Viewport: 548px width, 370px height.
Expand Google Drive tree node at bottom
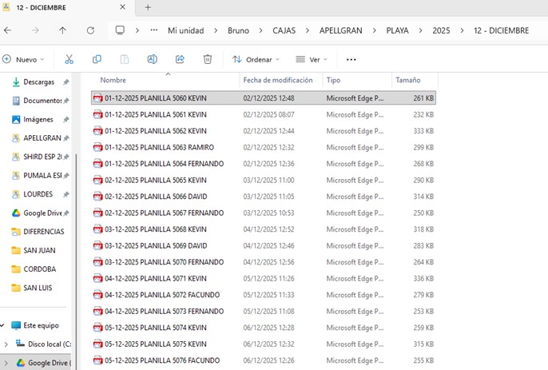tap(6, 363)
